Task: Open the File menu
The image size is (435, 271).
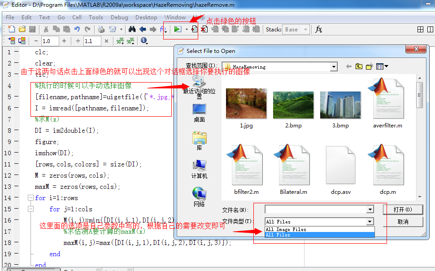Action: click(x=10, y=17)
